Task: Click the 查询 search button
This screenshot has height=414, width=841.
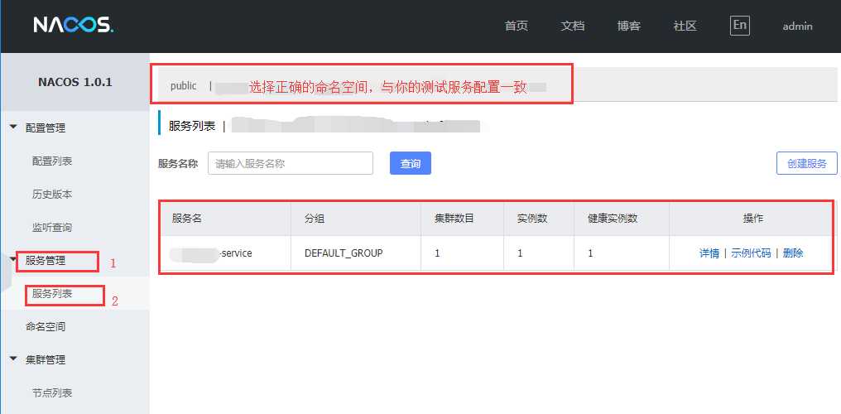Action: (x=411, y=164)
